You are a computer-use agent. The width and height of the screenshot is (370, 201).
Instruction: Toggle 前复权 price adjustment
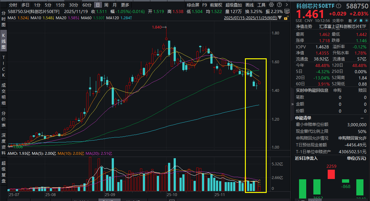point(216,5)
